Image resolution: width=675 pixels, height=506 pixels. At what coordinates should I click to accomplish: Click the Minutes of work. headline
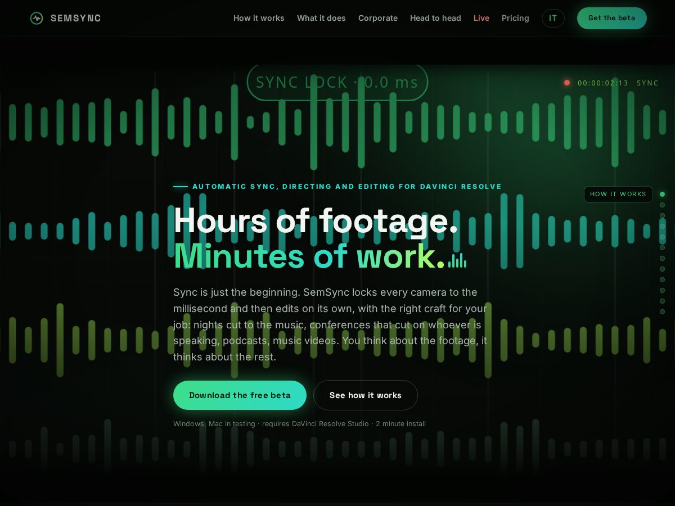pyautogui.click(x=309, y=256)
